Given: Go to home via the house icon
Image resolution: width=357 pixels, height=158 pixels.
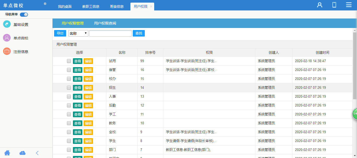Looking at the screenshot, I should click(7, 153).
